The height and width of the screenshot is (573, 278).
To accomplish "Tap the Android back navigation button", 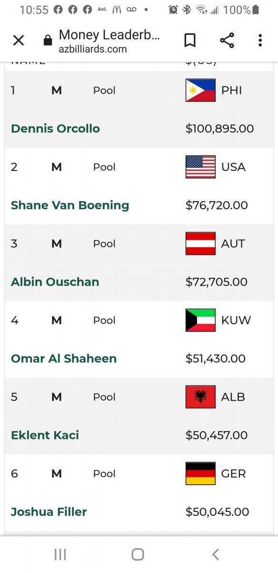I will (x=216, y=554).
